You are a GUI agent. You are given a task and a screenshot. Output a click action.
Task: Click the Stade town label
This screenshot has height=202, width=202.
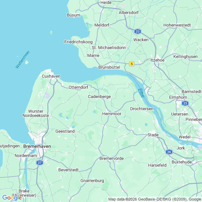(153, 135)
